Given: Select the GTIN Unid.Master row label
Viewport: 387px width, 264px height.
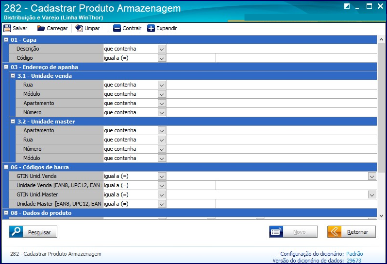Looking at the screenshot, I should coord(37,195).
